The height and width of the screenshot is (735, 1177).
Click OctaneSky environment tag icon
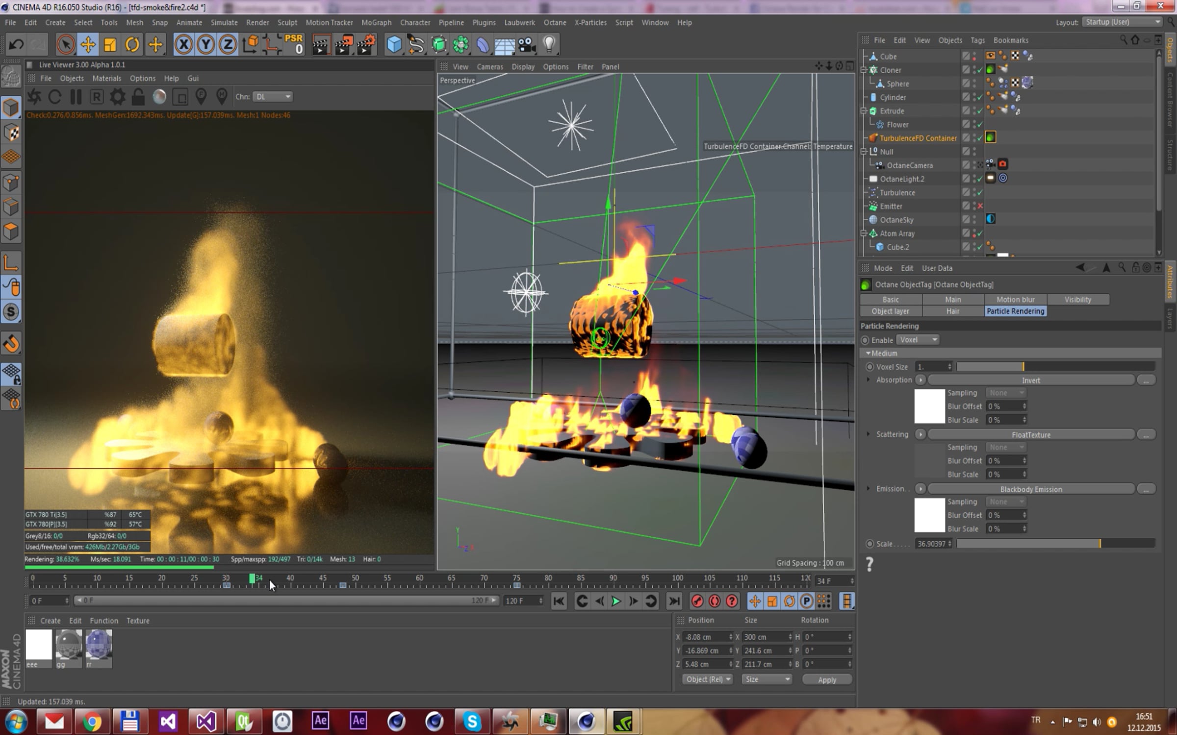pyautogui.click(x=991, y=219)
